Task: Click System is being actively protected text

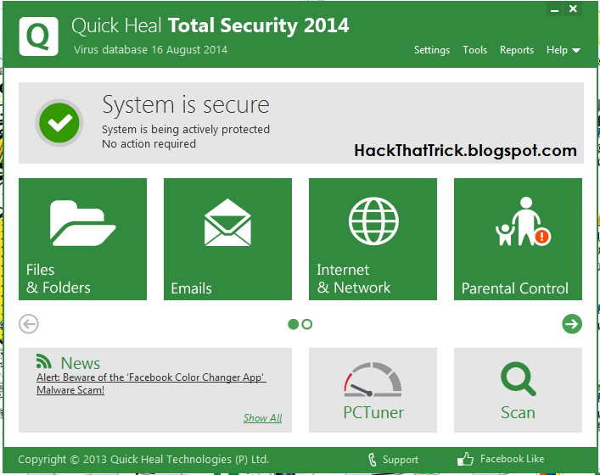Action: click(x=186, y=129)
